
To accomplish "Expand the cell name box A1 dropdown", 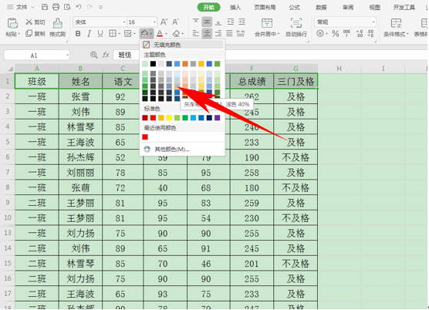I will (67, 56).
